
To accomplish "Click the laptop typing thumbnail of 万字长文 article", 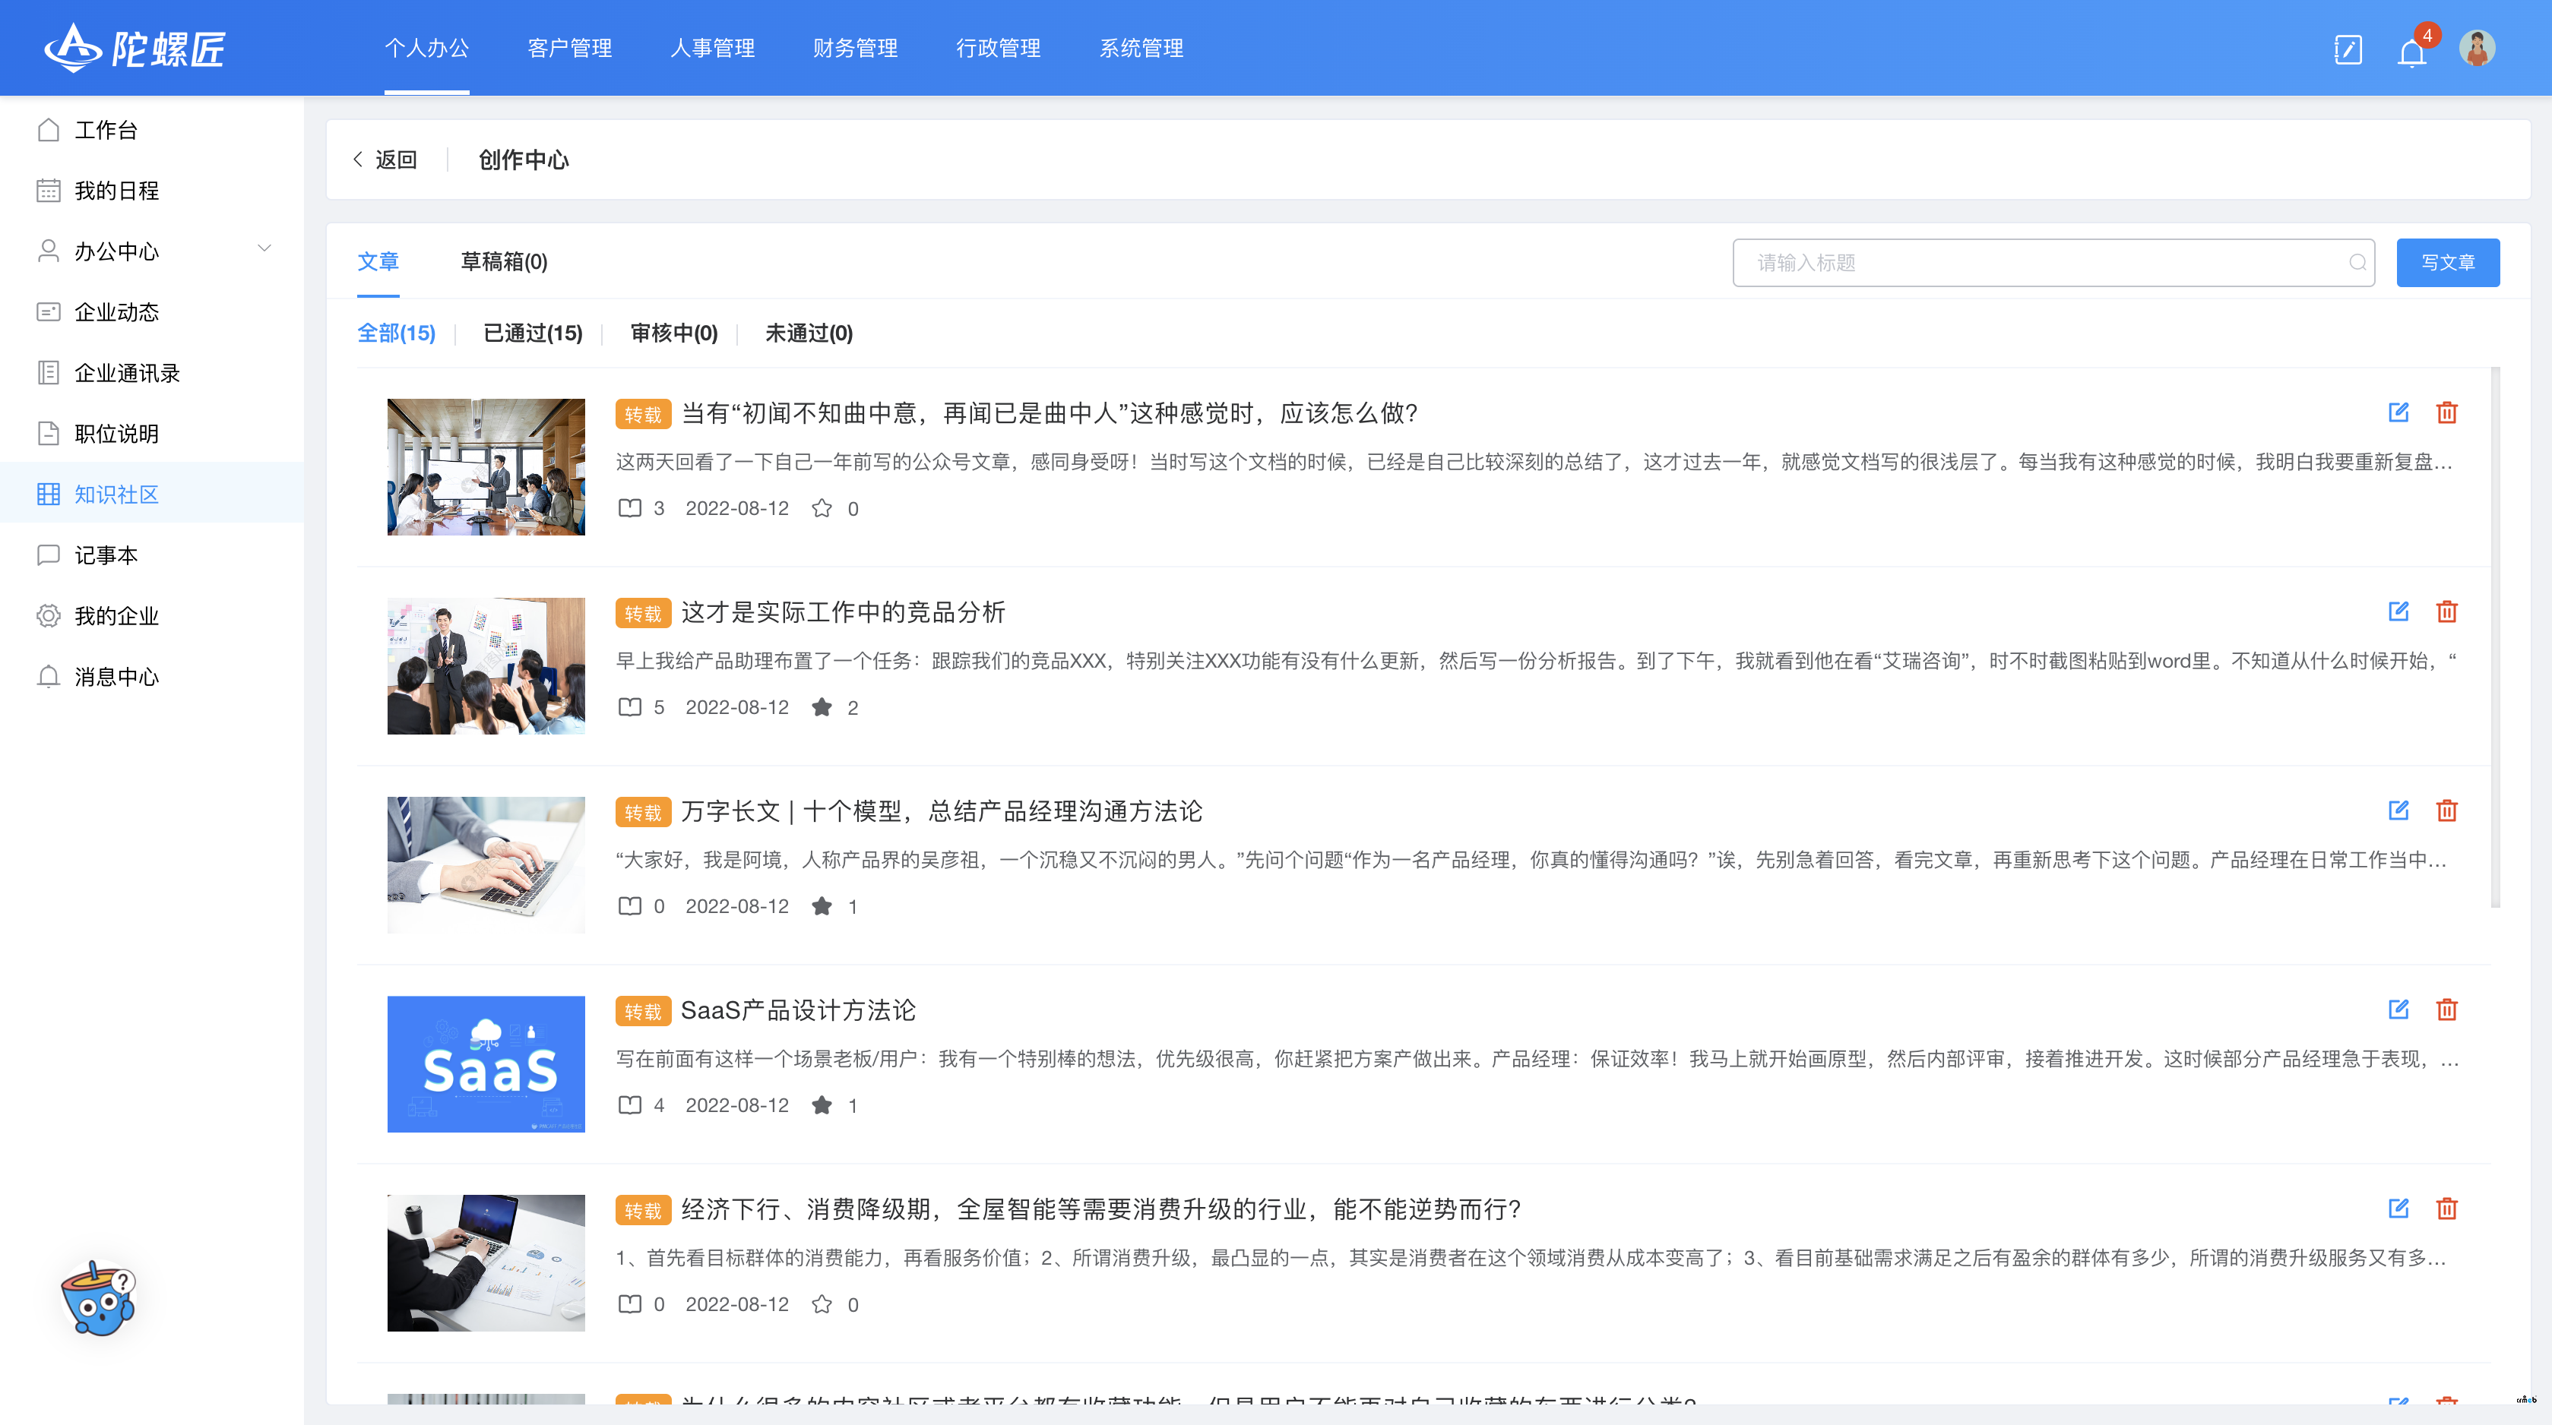I will click(x=486, y=864).
